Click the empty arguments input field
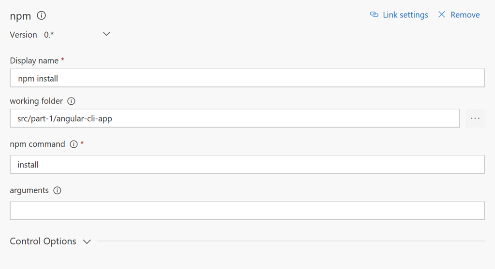The image size is (495, 269). pyautogui.click(x=247, y=211)
